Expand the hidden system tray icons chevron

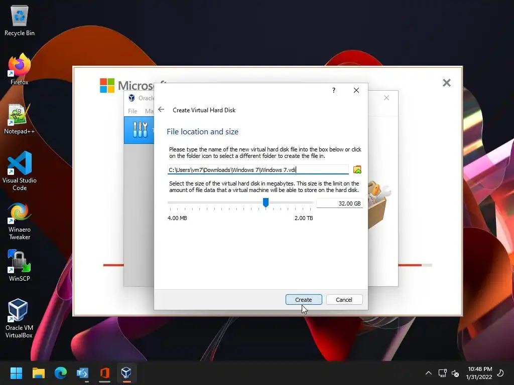[429, 373]
